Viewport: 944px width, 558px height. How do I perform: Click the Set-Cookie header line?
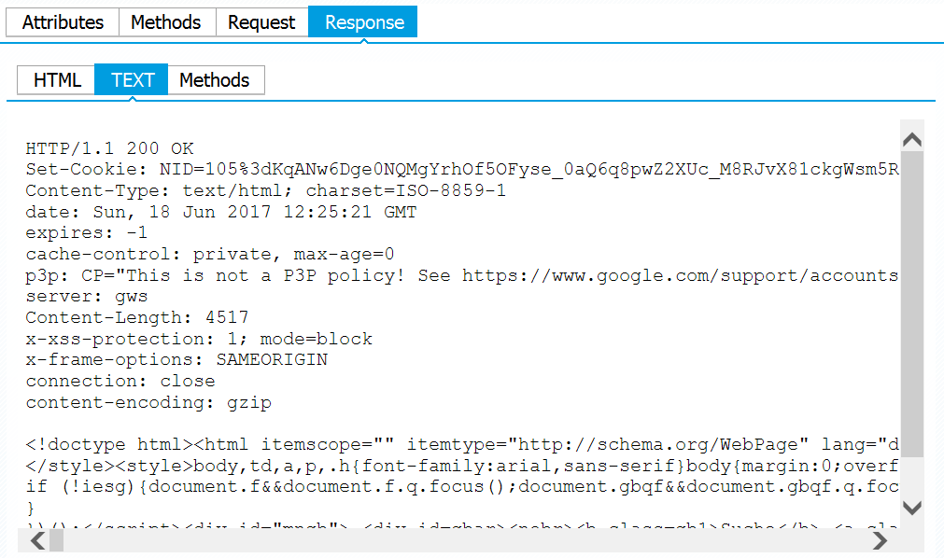462,169
